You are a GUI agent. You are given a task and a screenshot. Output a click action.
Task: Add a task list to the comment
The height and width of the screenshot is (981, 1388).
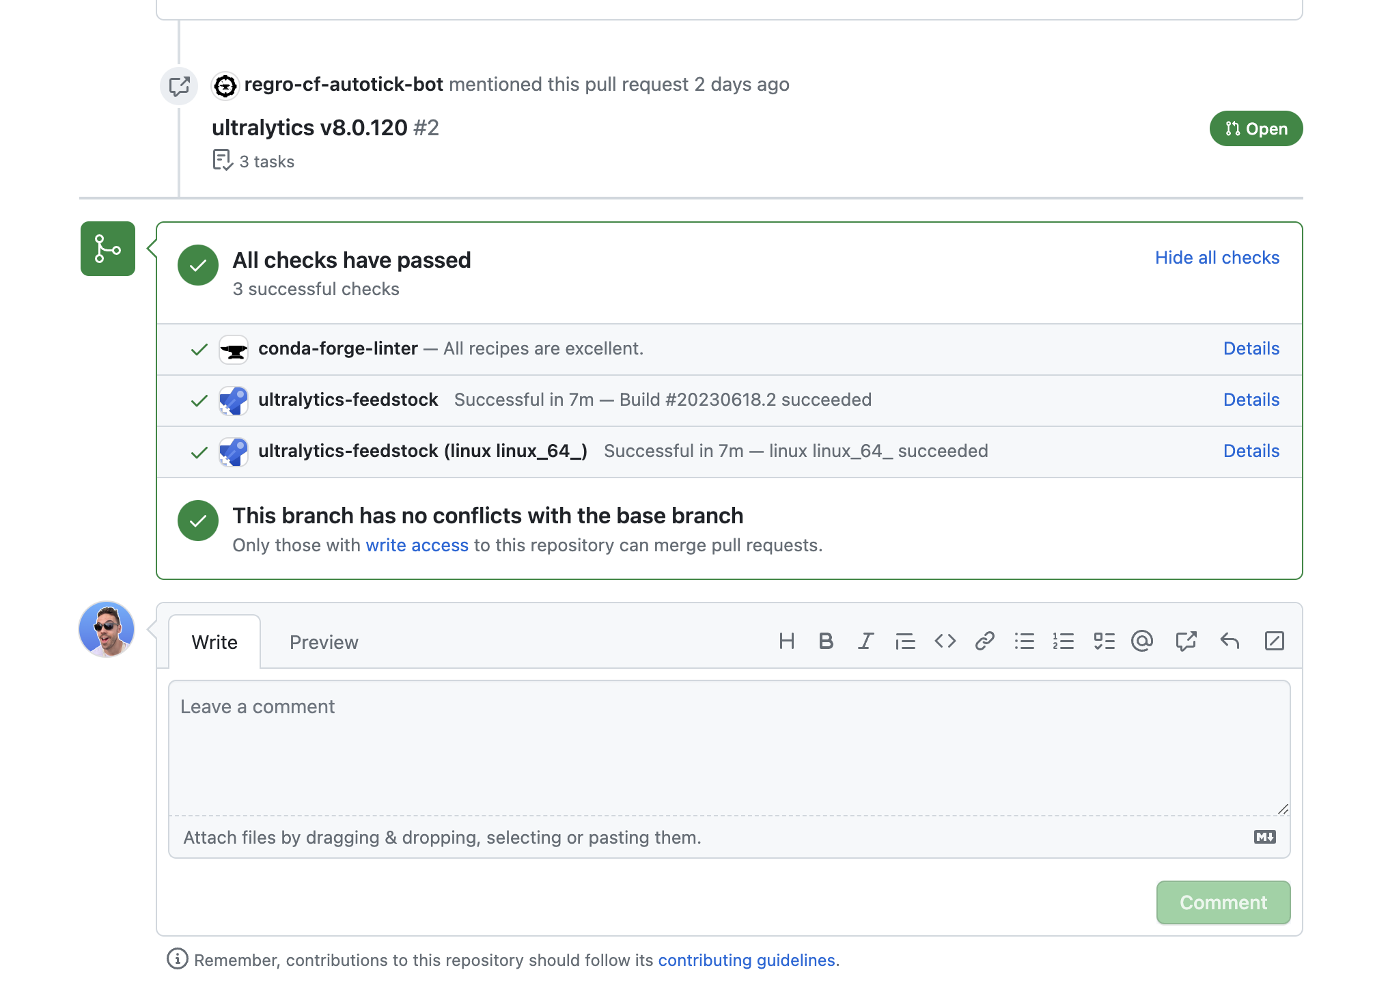(1104, 641)
